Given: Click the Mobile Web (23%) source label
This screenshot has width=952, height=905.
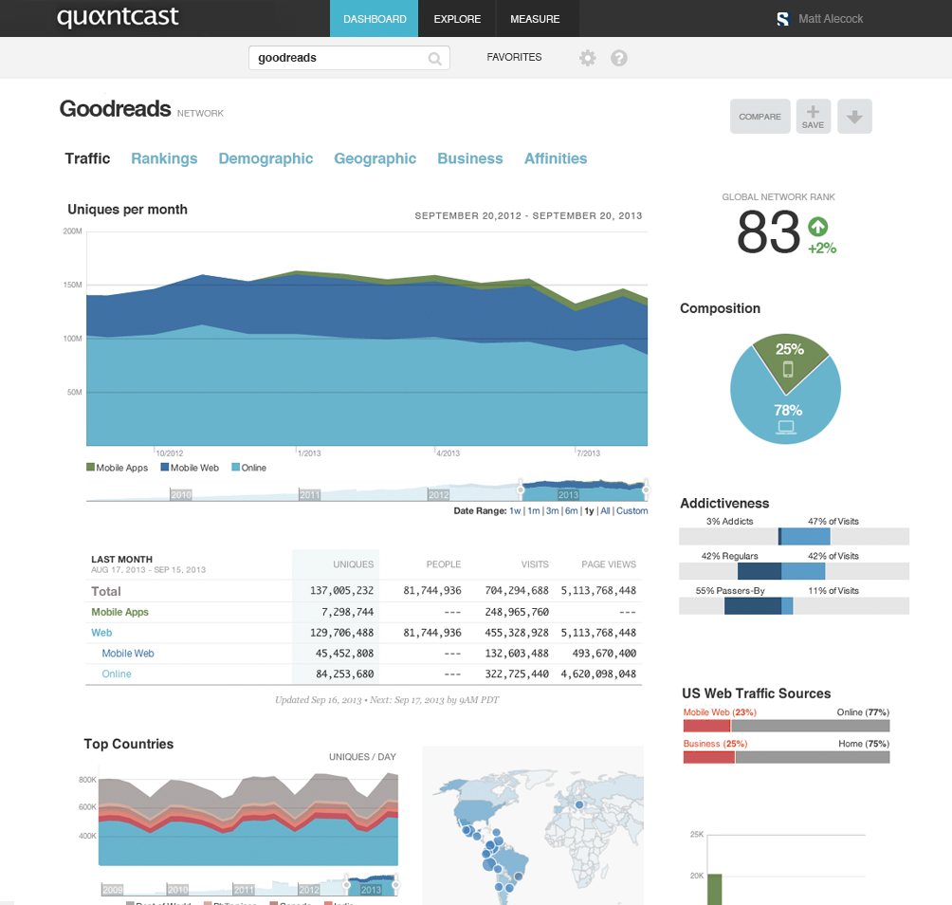Looking at the screenshot, I should pyautogui.click(x=720, y=711).
